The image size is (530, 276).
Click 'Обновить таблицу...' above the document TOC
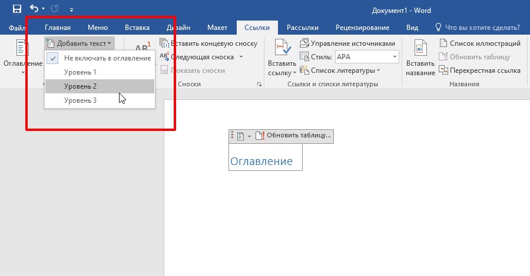pyautogui.click(x=293, y=136)
